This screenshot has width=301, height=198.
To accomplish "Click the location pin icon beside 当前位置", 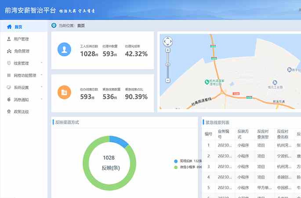I will point(54,26).
